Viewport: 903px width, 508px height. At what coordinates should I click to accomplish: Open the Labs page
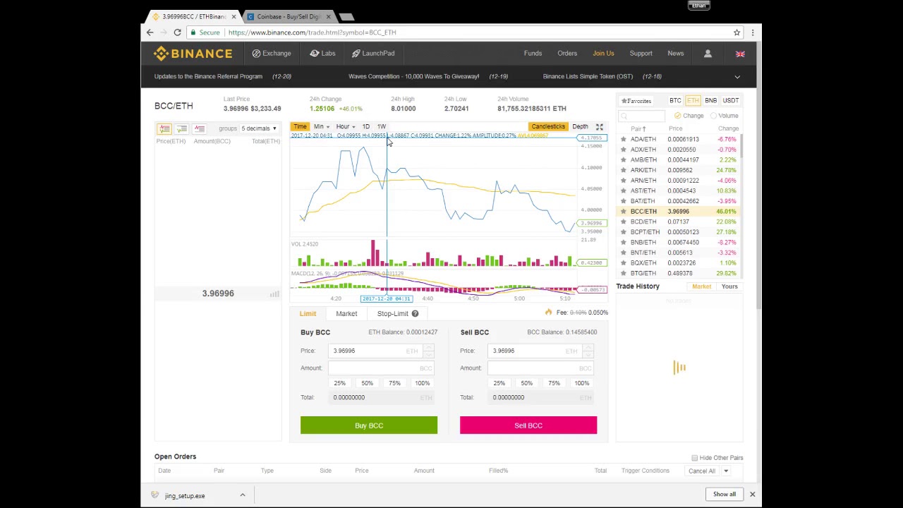point(322,54)
